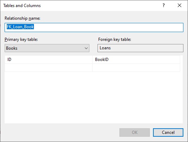
Task: Click the Relationship name label
Action: [x=22, y=18]
